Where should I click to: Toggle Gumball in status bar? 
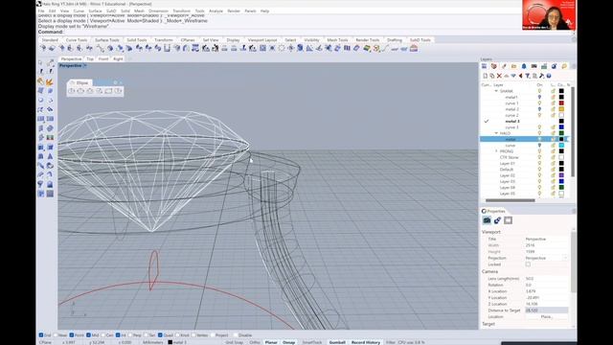pos(337,342)
